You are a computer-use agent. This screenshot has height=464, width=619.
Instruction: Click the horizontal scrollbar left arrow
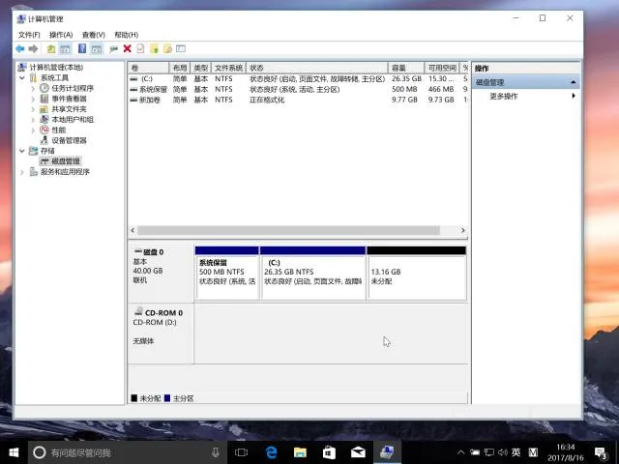[133, 230]
